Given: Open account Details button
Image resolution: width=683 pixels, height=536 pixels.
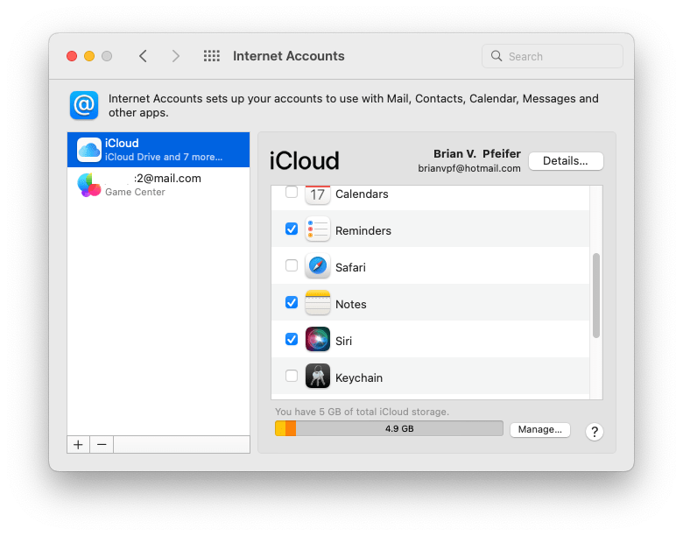Looking at the screenshot, I should (x=565, y=161).
